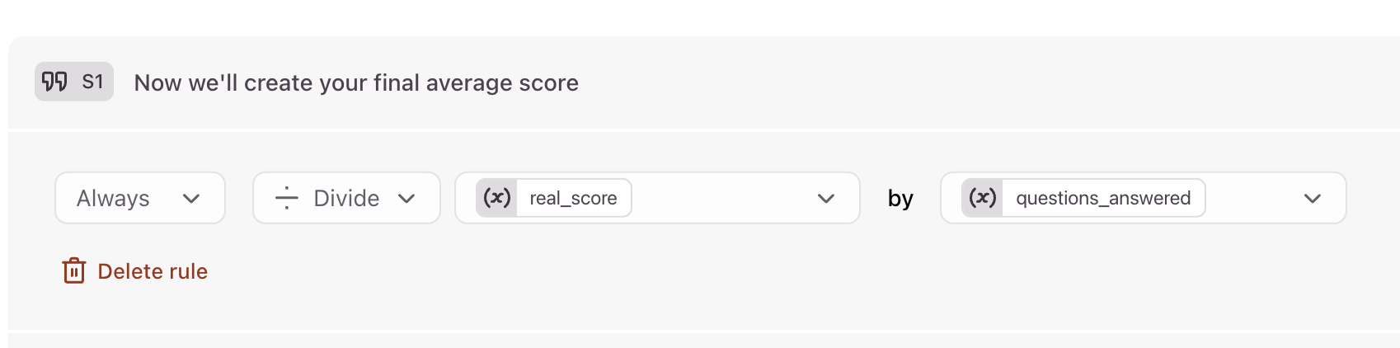Click the 'by' label between variable fields
The width and height of the screenshot is (1400, 348).
[900, 199]
